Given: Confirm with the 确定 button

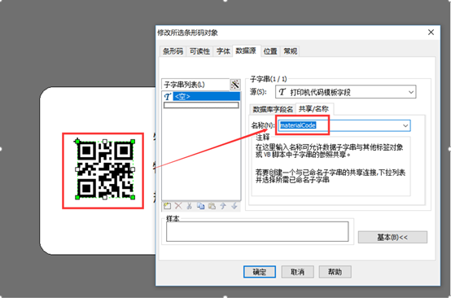Looking at the screenshot, I should tap(260, 271).
